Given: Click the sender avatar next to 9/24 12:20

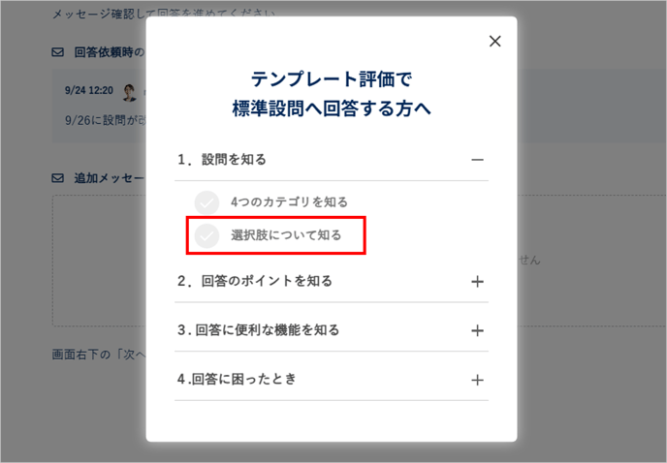Looking at the screenshot, I should pos(129,91).
